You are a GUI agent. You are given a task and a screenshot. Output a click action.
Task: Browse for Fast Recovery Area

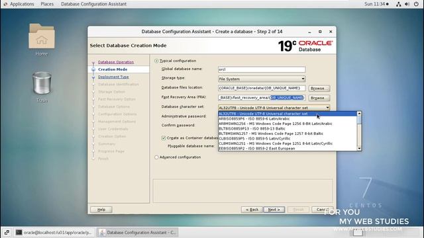point(319,98)
